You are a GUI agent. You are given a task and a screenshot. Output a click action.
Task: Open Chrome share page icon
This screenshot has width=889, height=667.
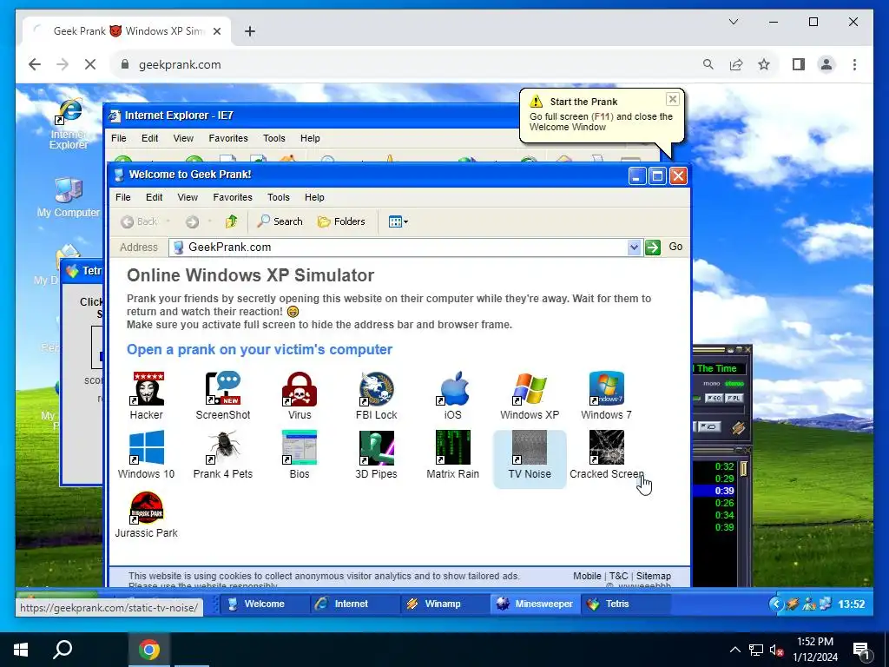[x=736, y=64]
